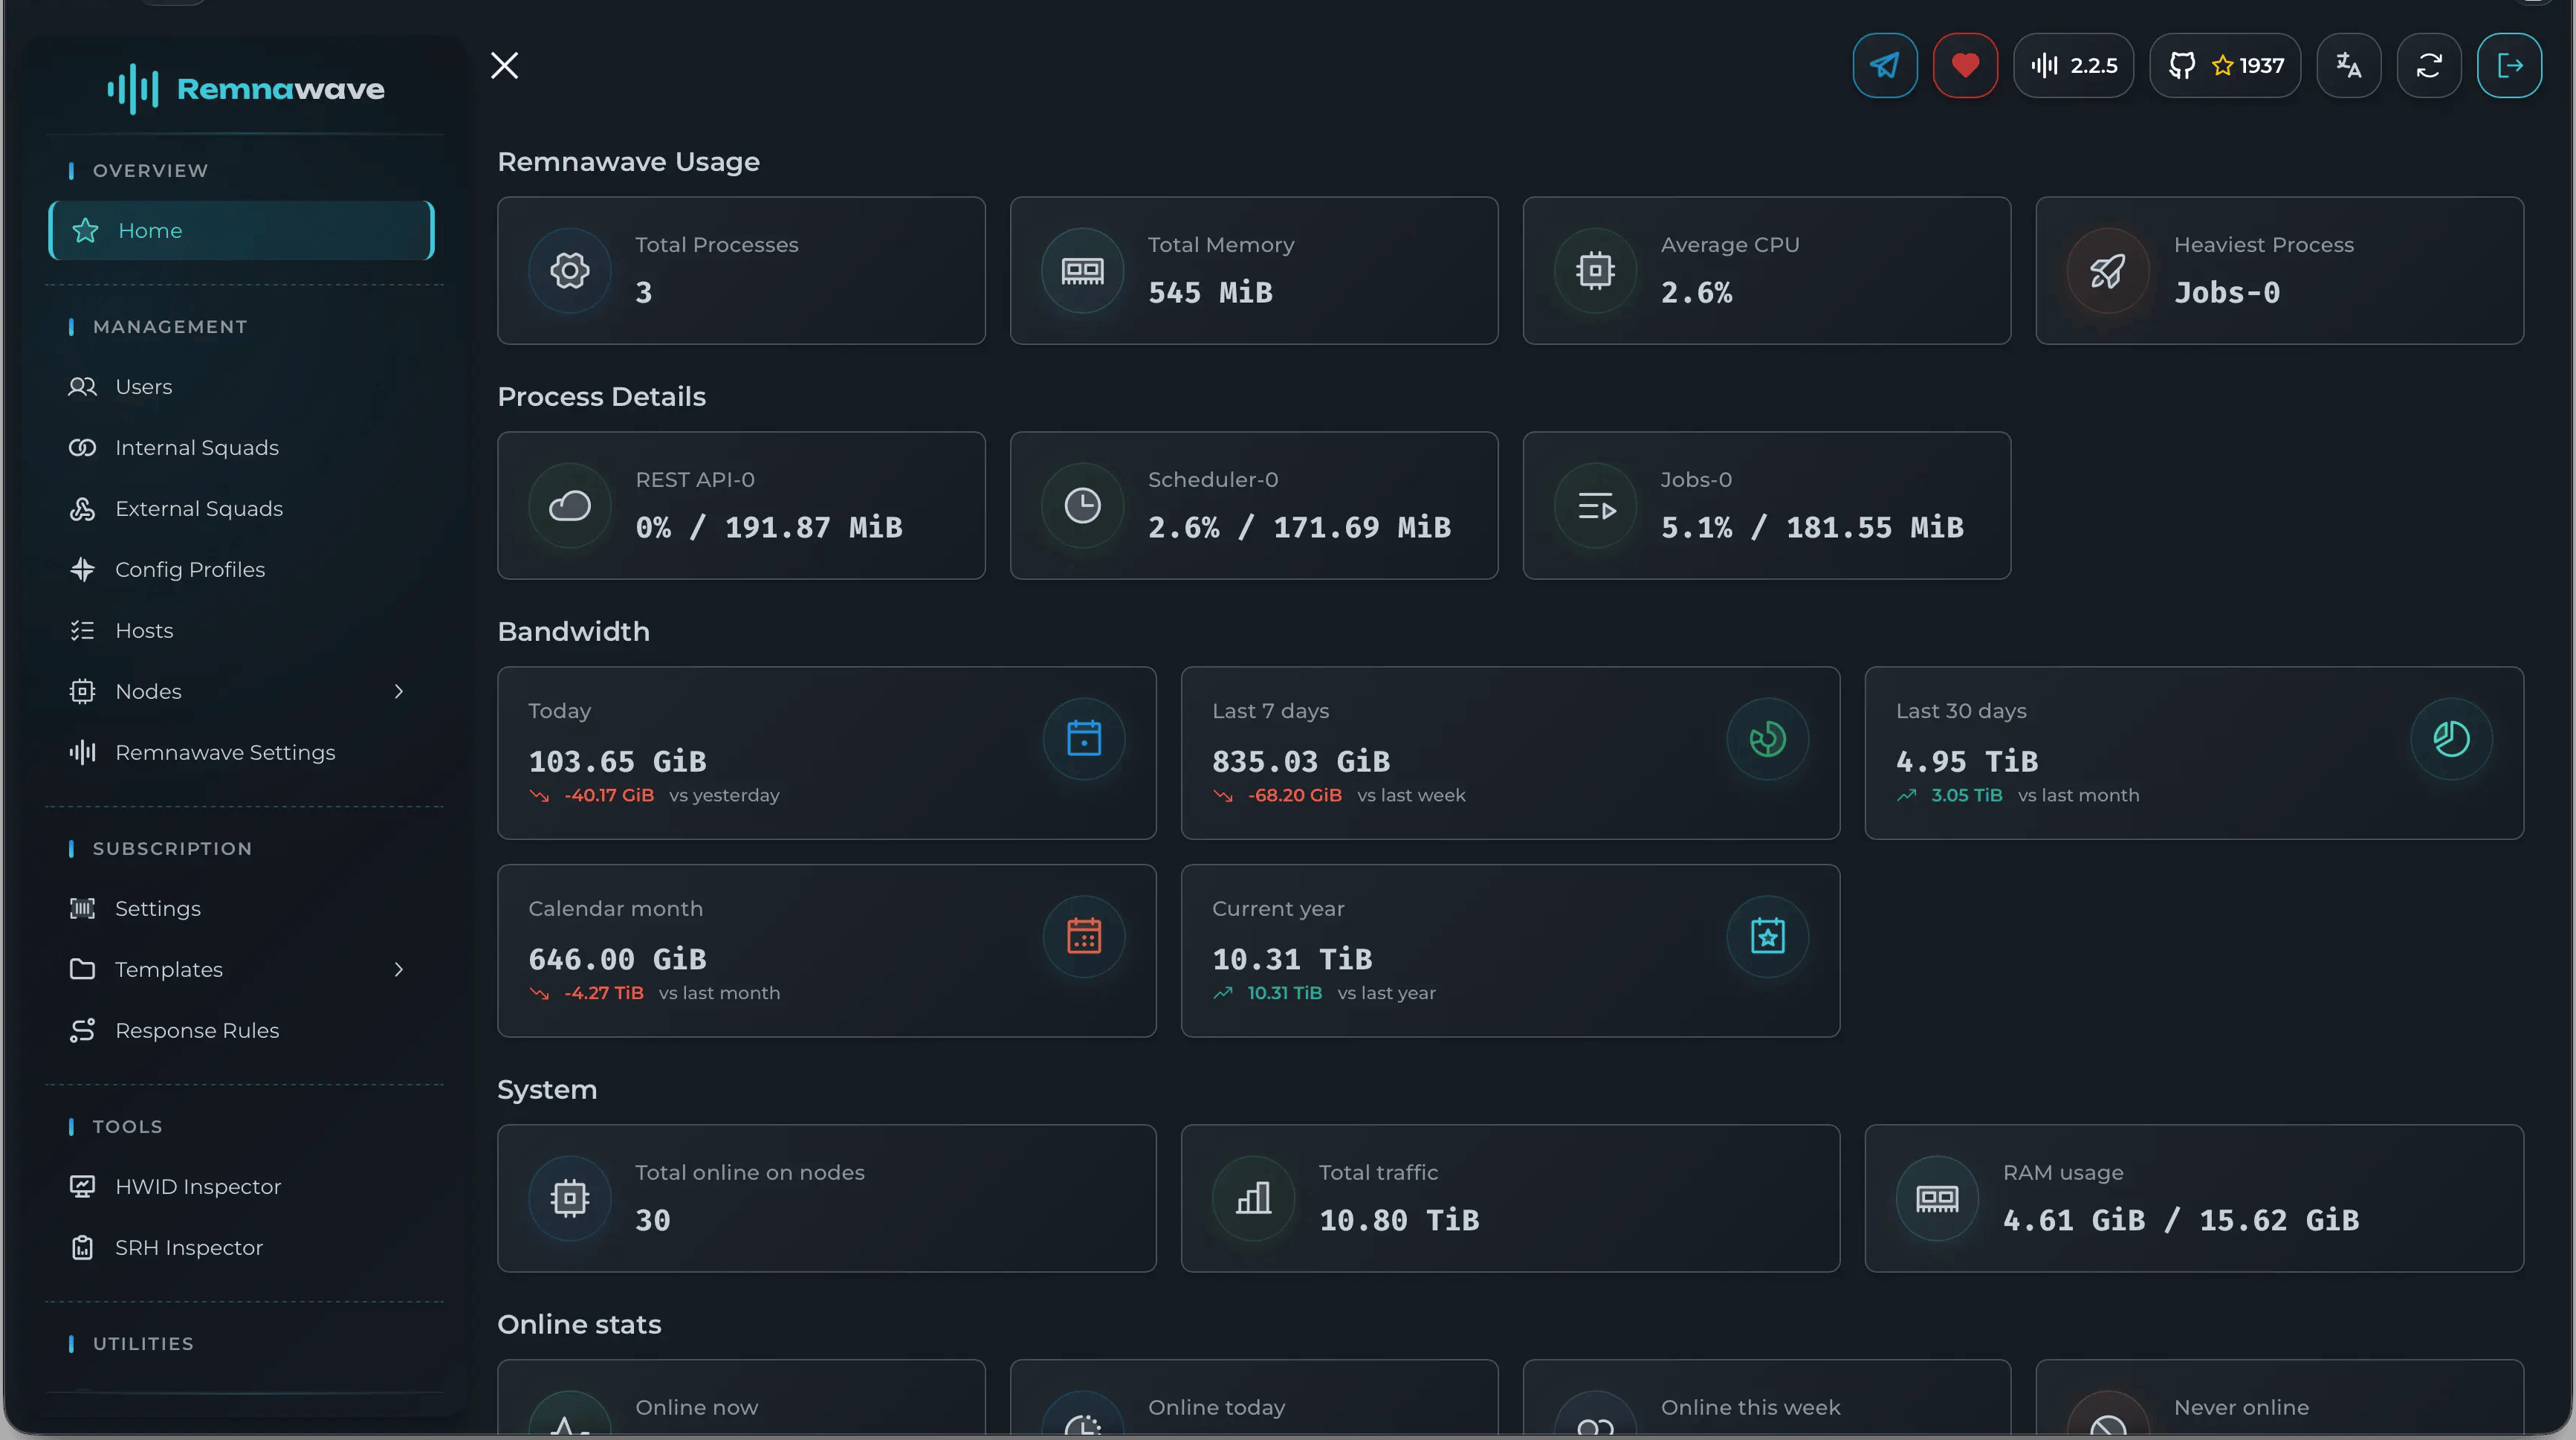
Task: Click the 10.80 TiB total traffic value
Action: tap(1399, 1221)
